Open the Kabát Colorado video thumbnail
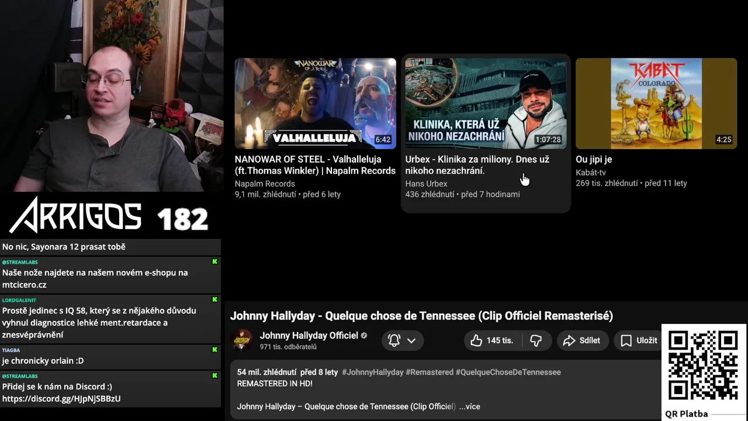The height and width of the screenshot is (421, 748). (x=656, y=103)
